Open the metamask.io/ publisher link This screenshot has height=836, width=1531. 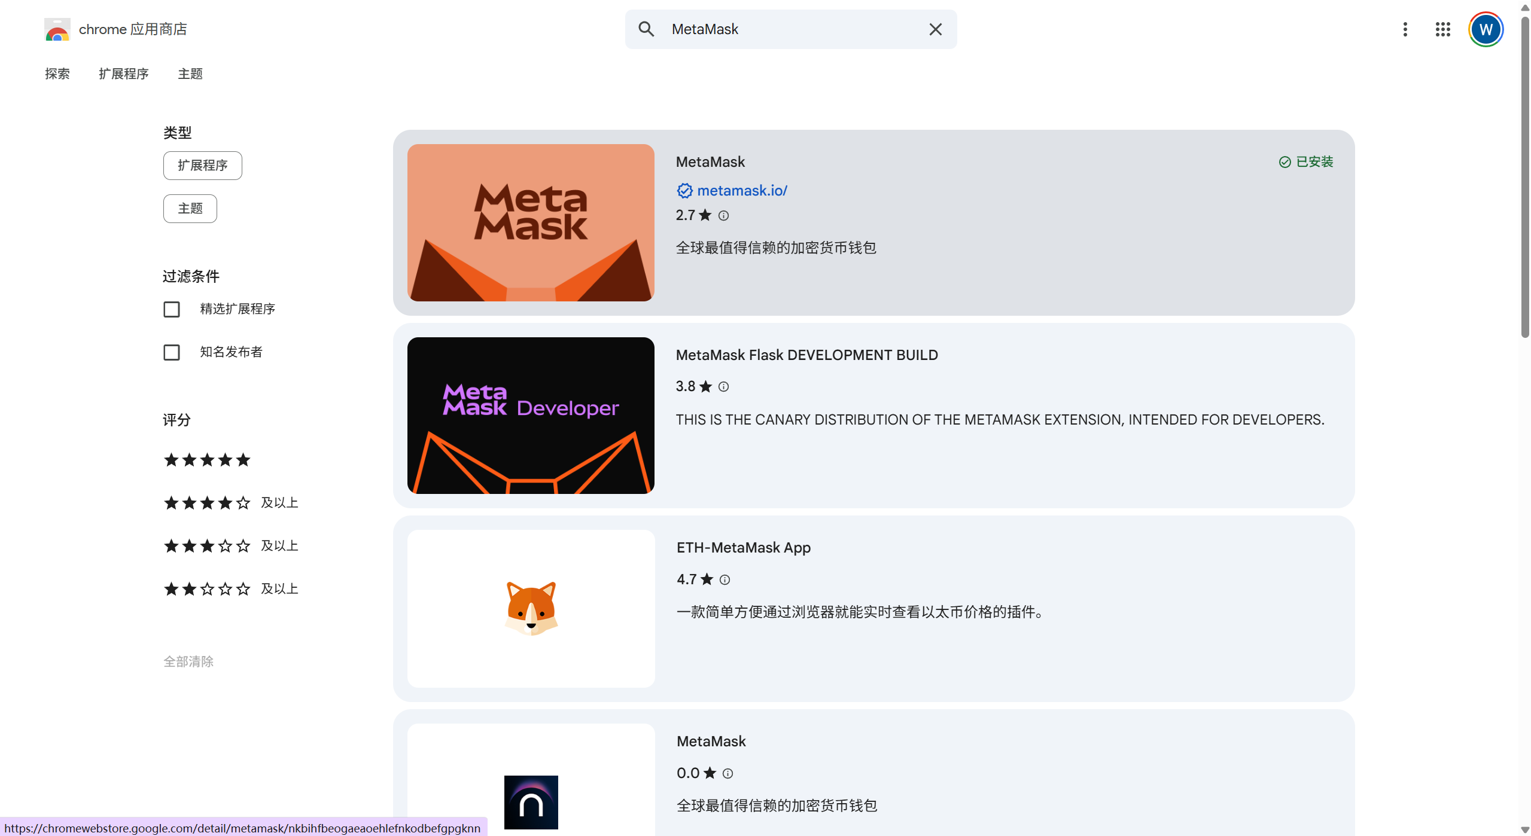tap(742, 191)
